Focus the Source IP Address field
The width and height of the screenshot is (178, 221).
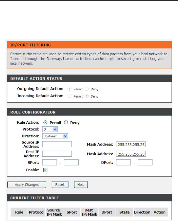57,144
